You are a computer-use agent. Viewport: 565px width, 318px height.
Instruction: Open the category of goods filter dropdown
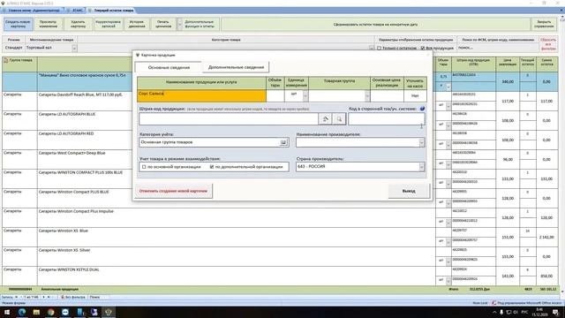(x=372, y=48)
